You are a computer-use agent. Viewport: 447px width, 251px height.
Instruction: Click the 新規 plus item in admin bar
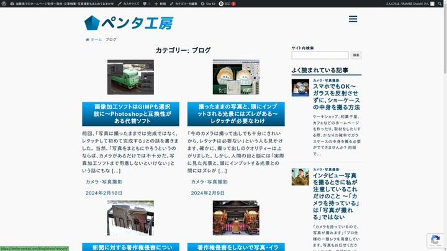pyautogui.click(x=160, y=4)
